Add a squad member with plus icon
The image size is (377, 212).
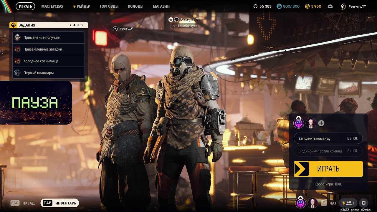pos(321,123)
